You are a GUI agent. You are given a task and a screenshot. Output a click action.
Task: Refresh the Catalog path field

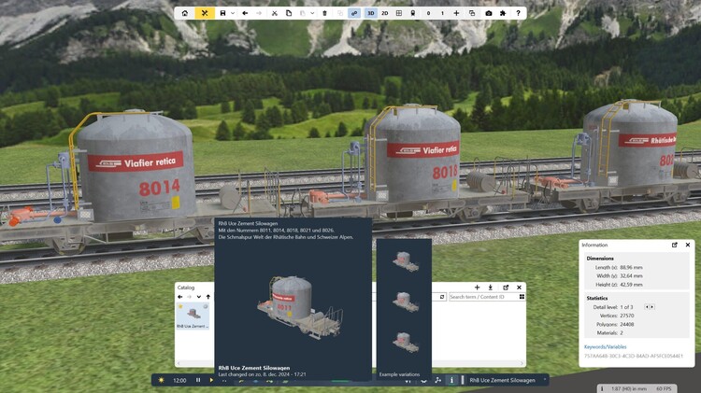coord(442,297)
